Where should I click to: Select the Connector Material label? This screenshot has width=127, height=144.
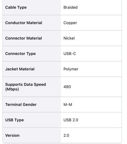24,38
